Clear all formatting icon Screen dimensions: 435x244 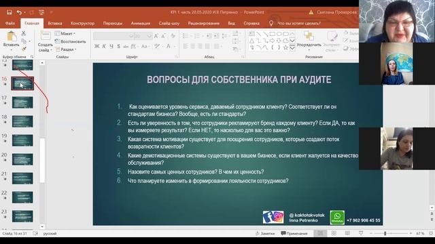pos(173,36)
